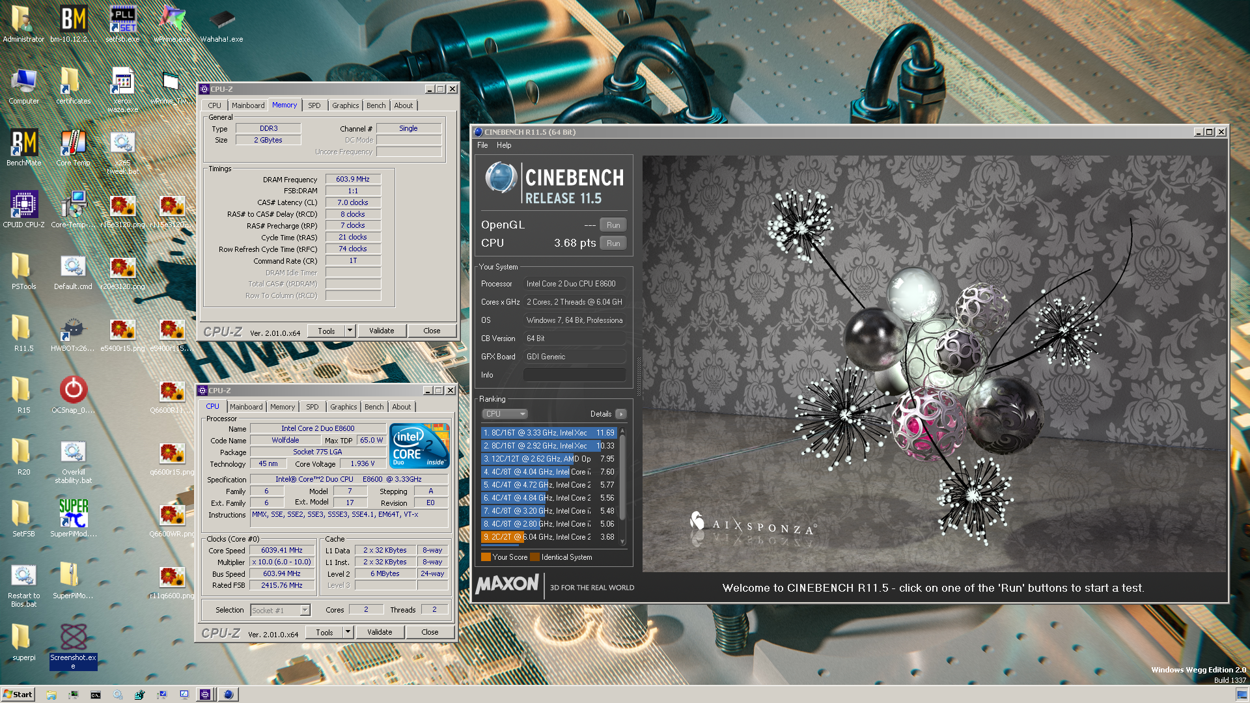Open the Start menu
Image resolution: width=1250 pixels, height=703 pixels.
pos(18,695)
